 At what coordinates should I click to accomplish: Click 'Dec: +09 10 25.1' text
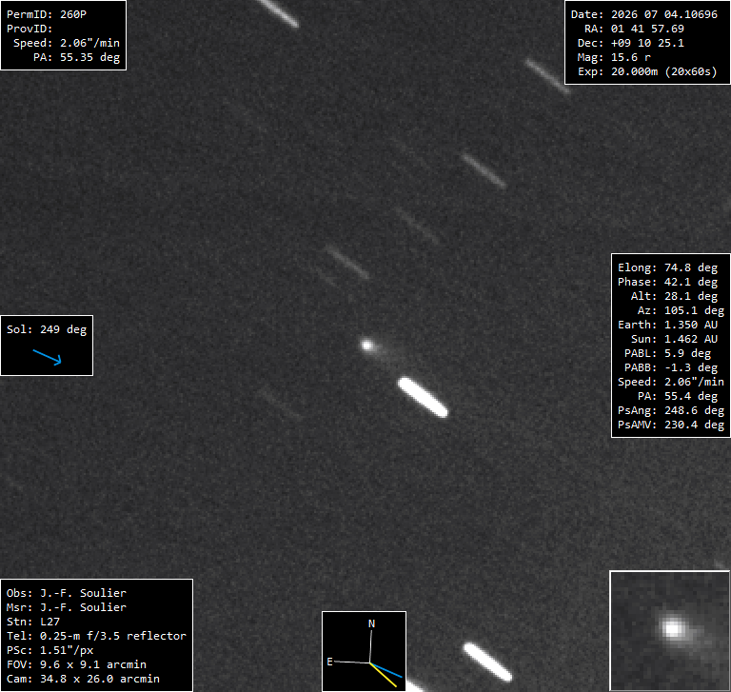point(631,43)
